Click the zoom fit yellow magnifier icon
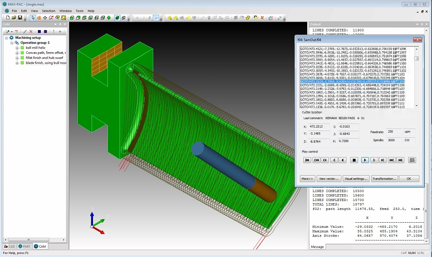Viewport: 432px width, 257px height. click(63, 18)
